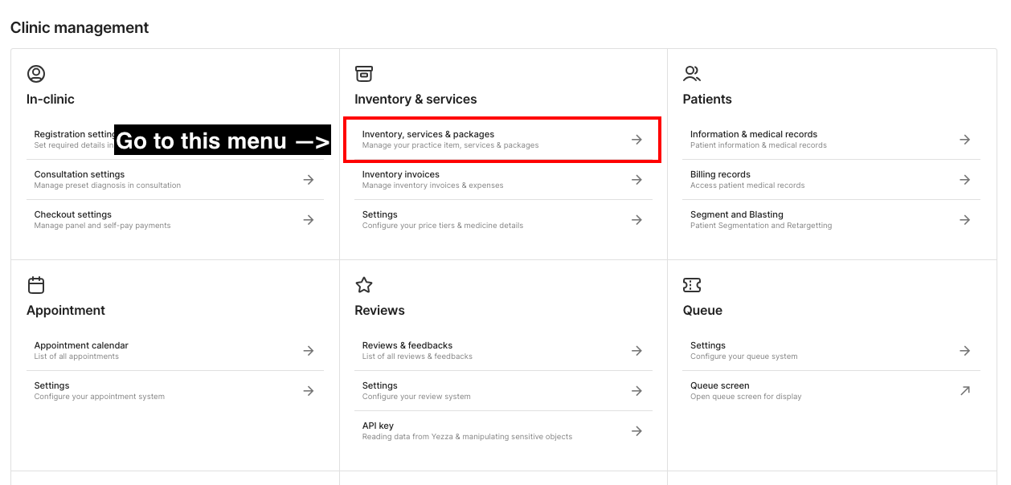1011x485 pixels.
Task: Click arrow beside API key row
Action: click(636, 431)
